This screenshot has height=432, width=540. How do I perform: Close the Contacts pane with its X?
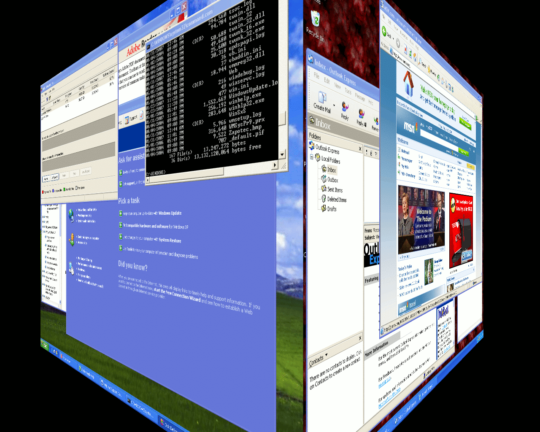[x=360, y=337]
